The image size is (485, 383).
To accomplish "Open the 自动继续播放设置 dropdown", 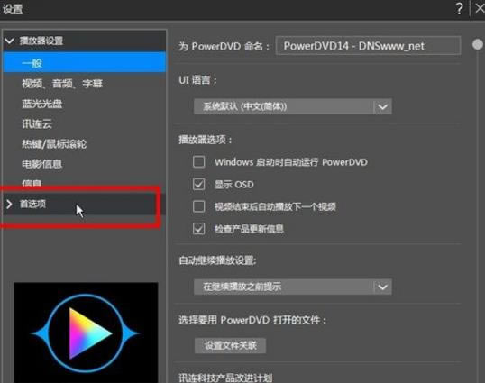I will point(293,287).
